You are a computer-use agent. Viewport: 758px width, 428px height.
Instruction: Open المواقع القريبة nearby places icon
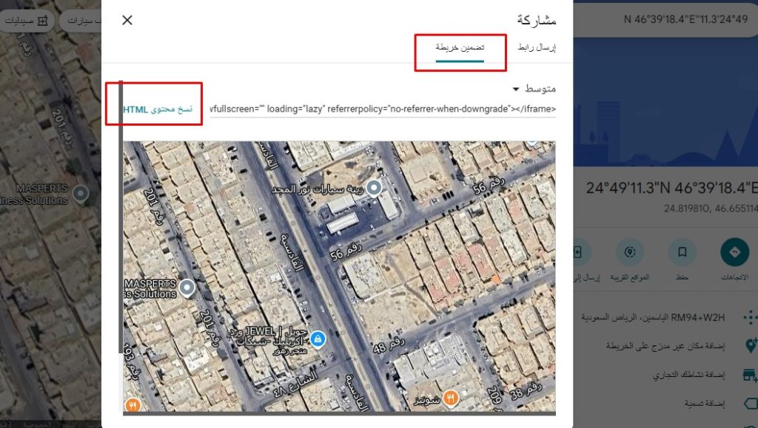[630, 253]
